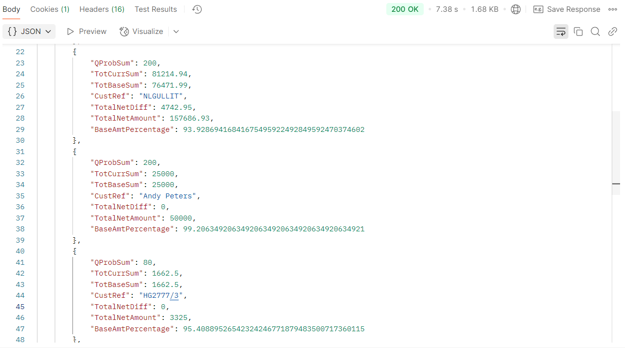Click the 4742.95 TotalNetDiff value
This screenshot has height=348, width=625.
click(176, 107)
